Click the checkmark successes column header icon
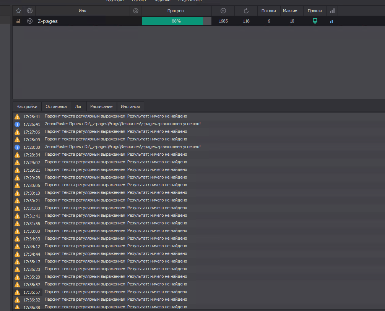The width and height of the screenshot is (385, 311). coord(223,11)
